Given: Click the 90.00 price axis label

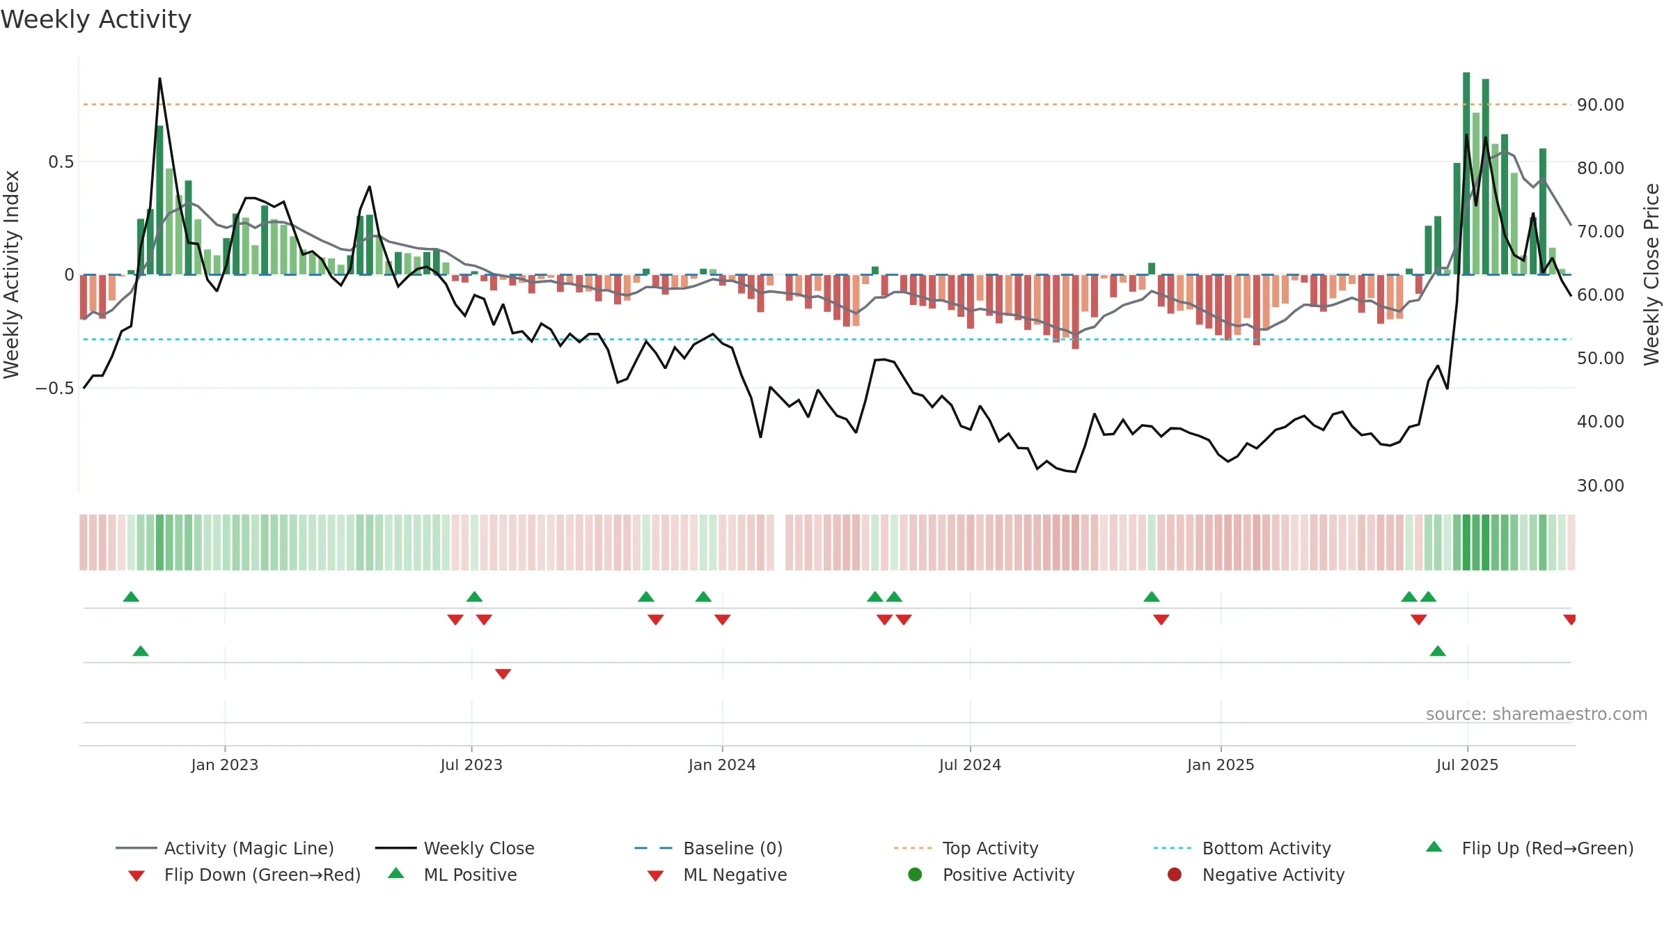Looking at the screenshot, I should (x=1601, y=105).
